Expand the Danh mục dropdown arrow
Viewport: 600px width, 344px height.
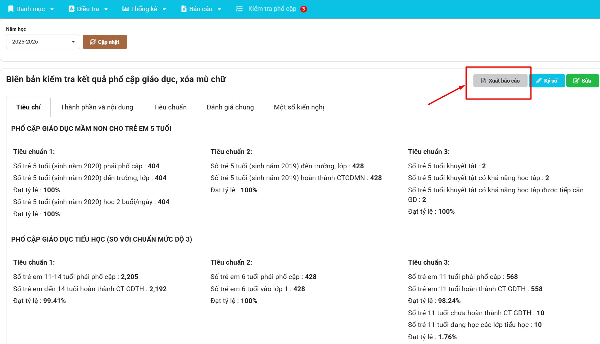52,9
